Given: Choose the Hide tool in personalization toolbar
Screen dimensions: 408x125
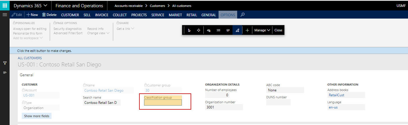Looking at the screenshot, I should (209, 30).
